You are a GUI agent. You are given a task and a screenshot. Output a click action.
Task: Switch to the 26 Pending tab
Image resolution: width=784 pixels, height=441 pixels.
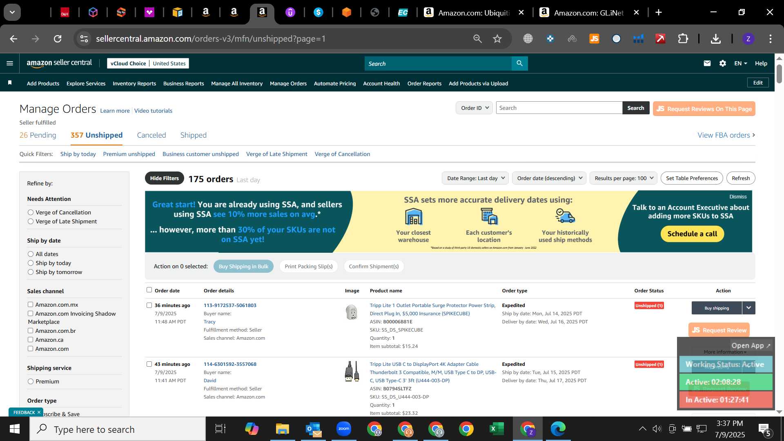point(38,135)
